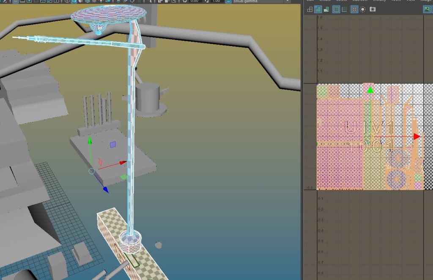Grab red X-axis arrow in 3D viewport
433x280 pixels.
tap(123, 162)
